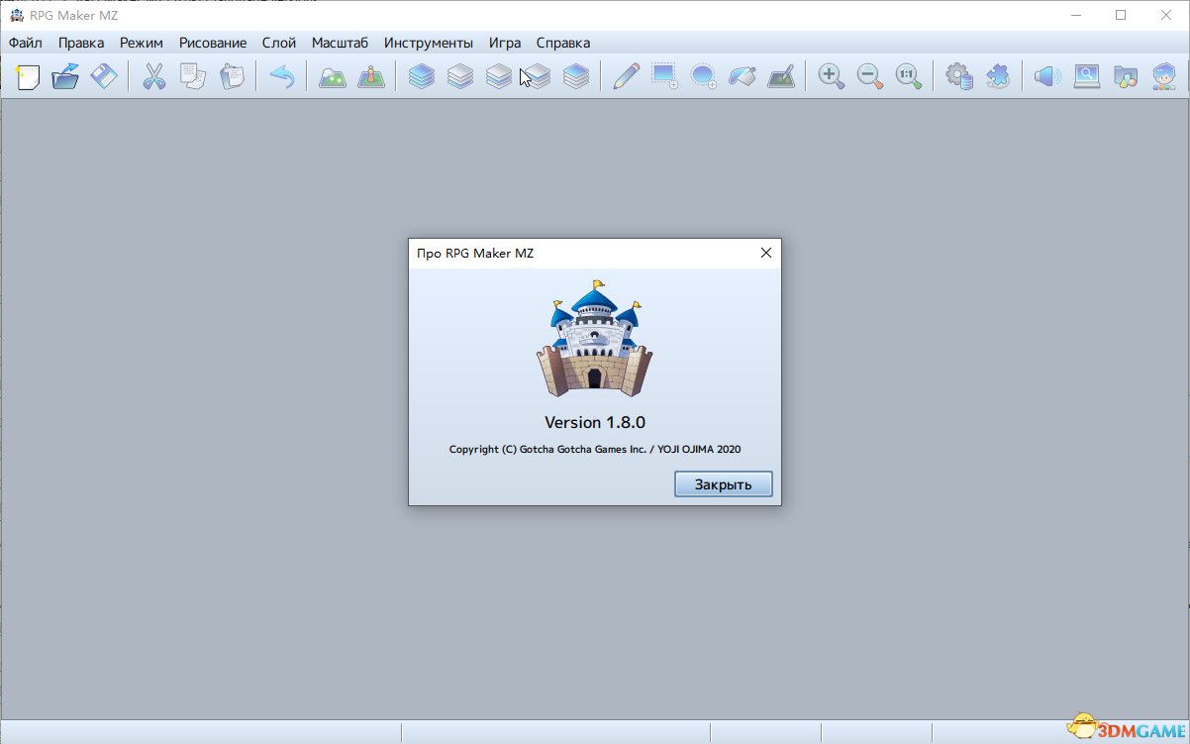Image resolution: width=1190 pixels, height=744 pixels.
Task: Open the Plugin Manager puzzle icon
Action: [x=998, y=76]
